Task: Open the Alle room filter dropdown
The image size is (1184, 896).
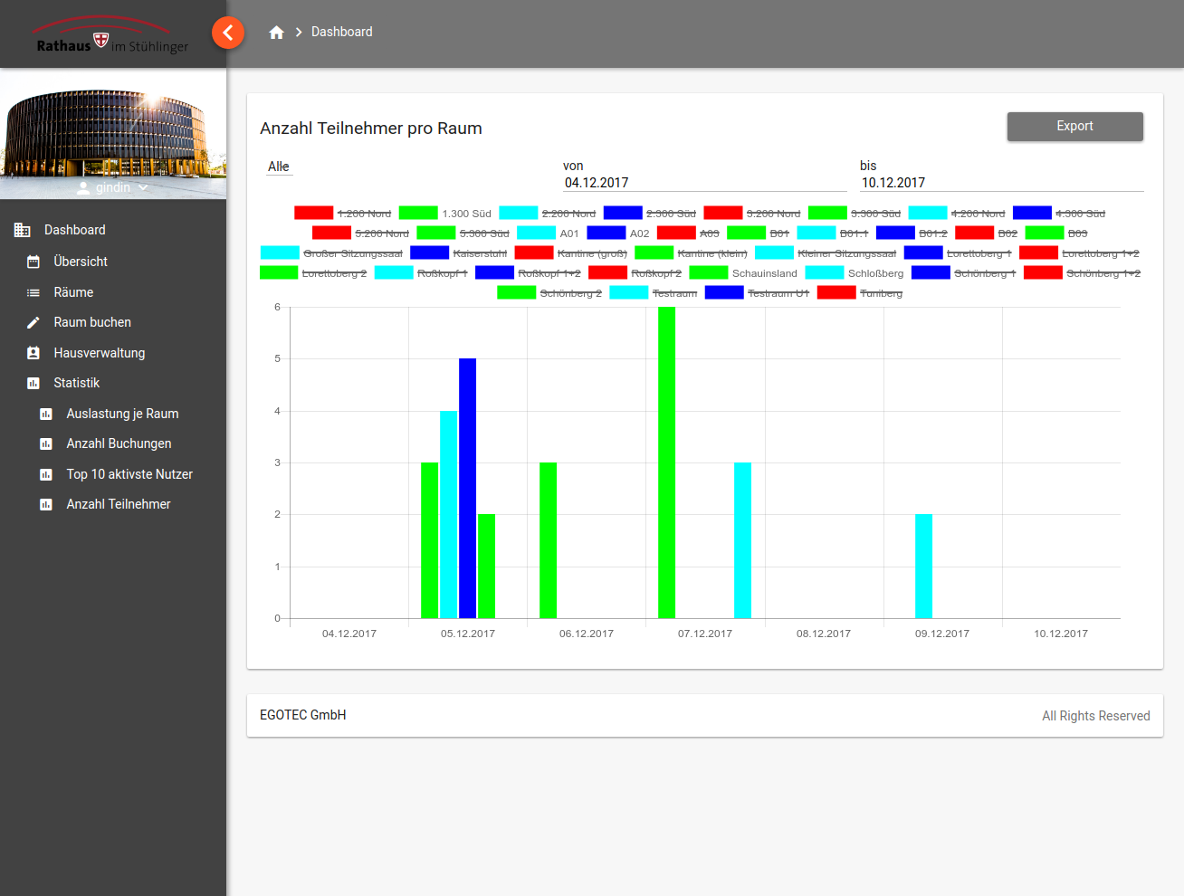Action: pyautogui.click(x=279, y=167)
